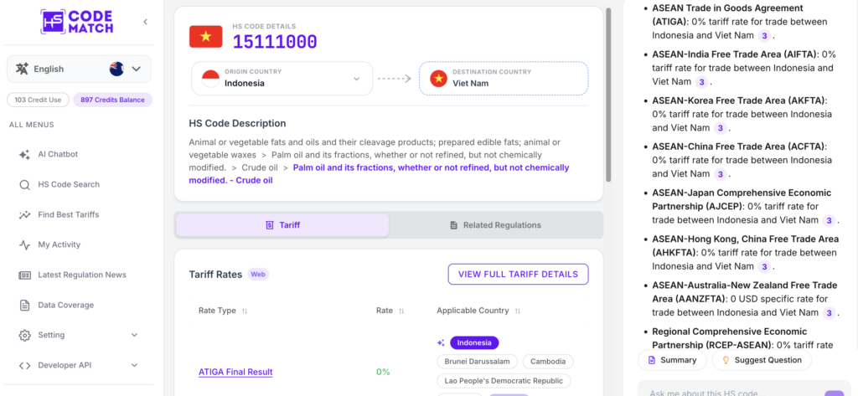This screenshot has width=858, height=396.
Task: Click the Suggest Question button
Action: point(762,360)
